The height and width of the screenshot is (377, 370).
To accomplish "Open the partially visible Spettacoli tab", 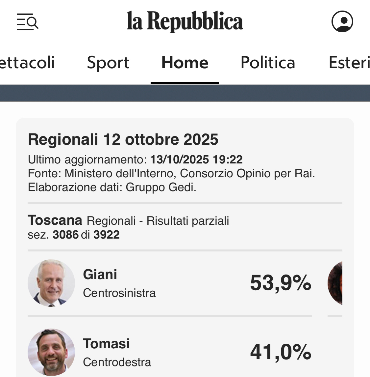I will [x=27, y=63].
